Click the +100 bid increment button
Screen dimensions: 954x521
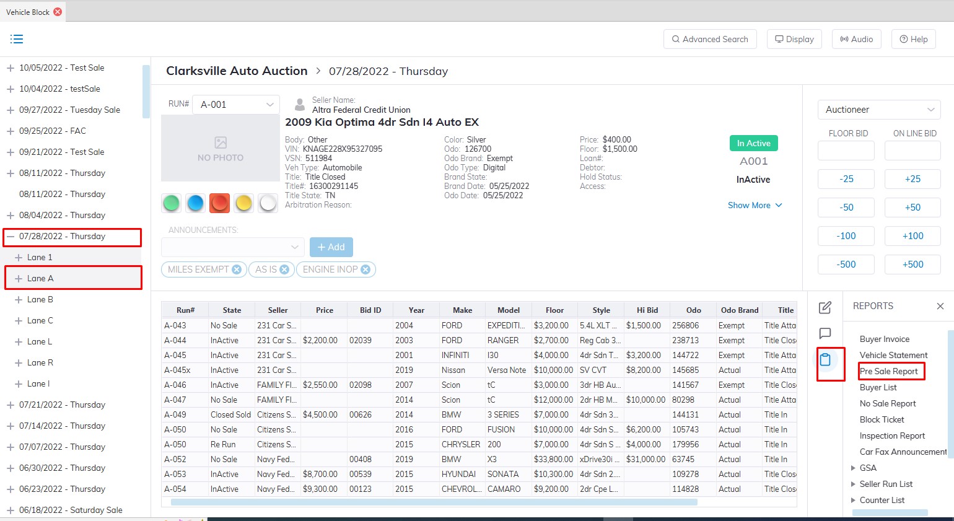912,236
